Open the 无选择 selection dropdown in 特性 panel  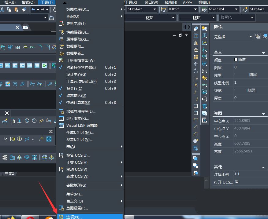(x=251, y=36)
